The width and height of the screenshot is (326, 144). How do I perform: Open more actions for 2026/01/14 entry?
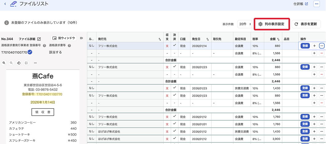tap(322, 46)
